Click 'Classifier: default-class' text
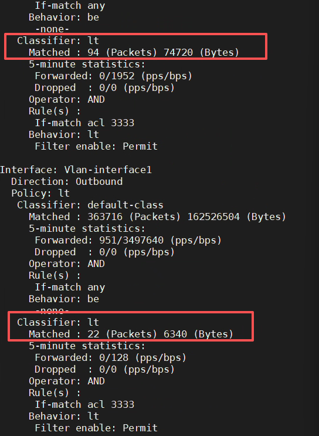The width and height of the screenshot is (319, 436). coord(90,205)
